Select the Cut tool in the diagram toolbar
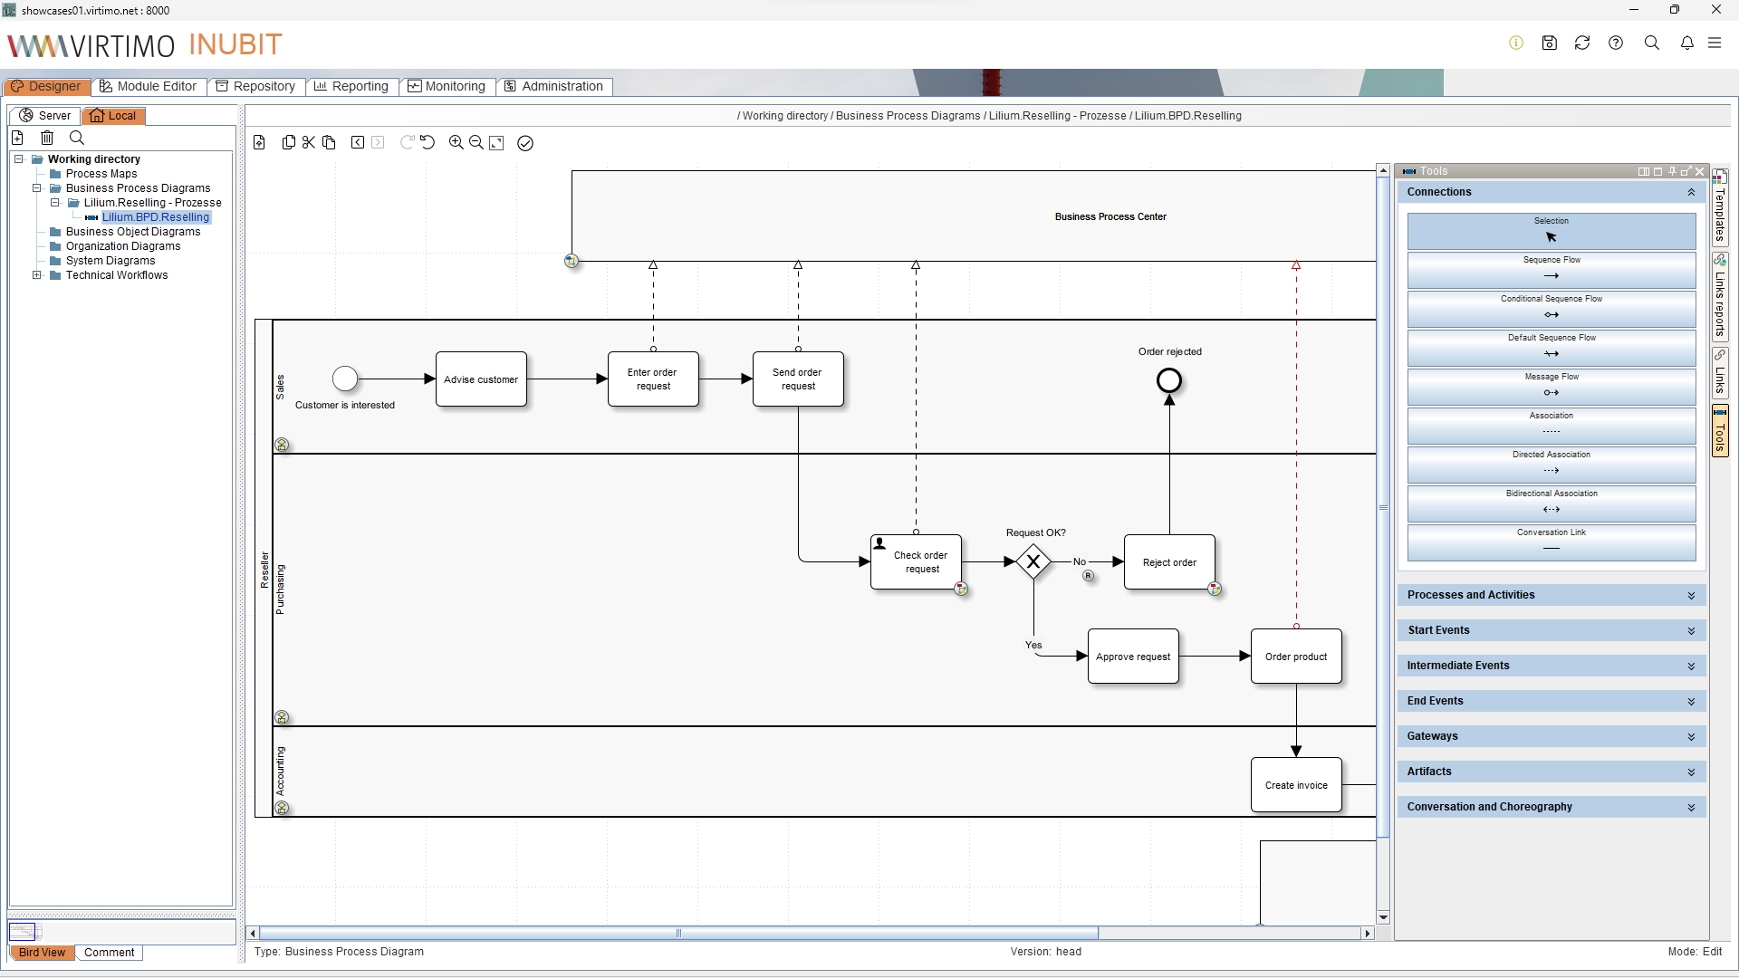Screen dimensions: 1739x978 pyautogui.click(x=309, y=142)
